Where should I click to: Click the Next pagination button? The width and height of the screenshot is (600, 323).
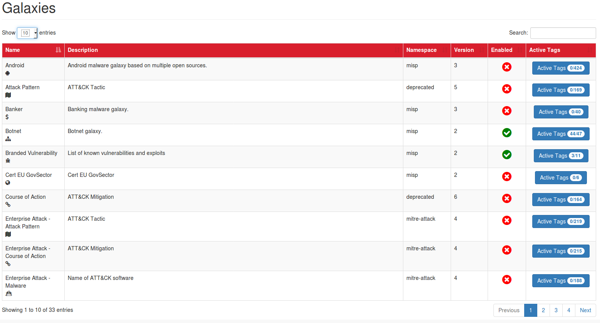585,310
